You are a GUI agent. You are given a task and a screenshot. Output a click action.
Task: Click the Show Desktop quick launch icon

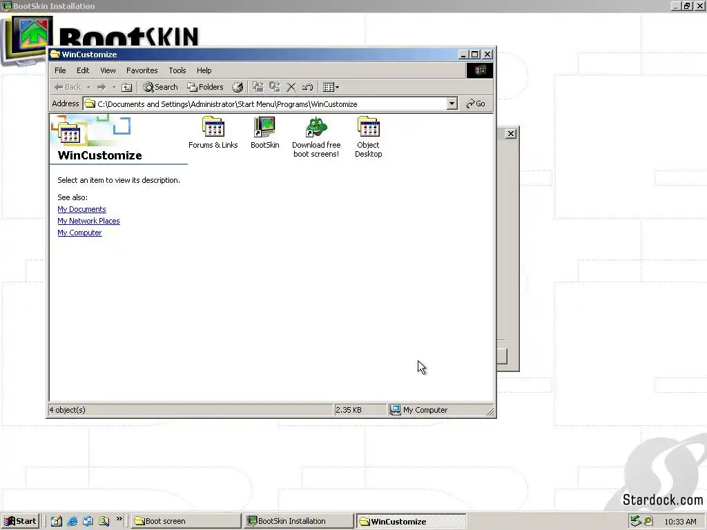[x=57, y=521]
